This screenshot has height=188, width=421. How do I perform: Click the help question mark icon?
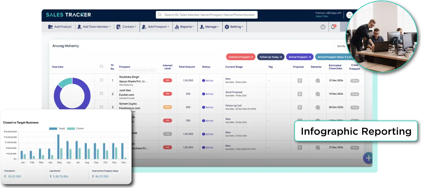(323, 27)
